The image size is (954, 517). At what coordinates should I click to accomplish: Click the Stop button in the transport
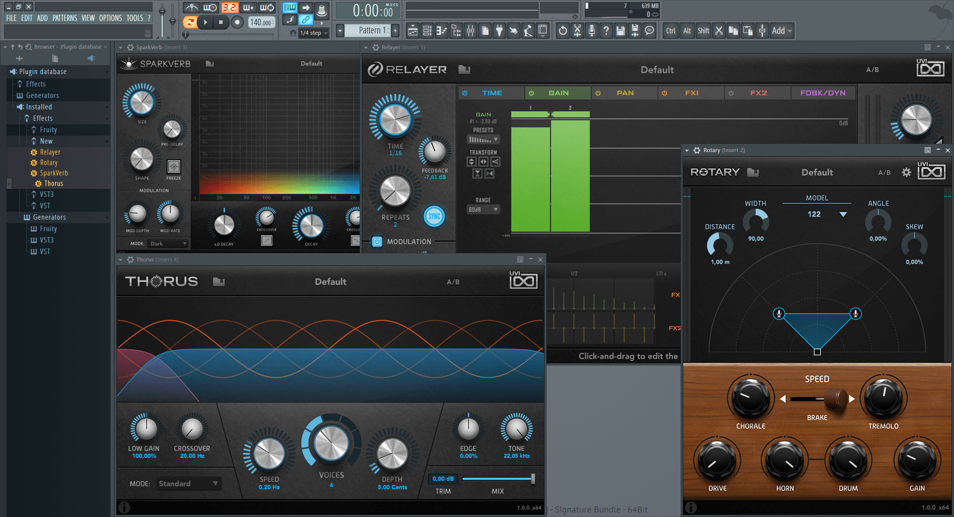221,22
